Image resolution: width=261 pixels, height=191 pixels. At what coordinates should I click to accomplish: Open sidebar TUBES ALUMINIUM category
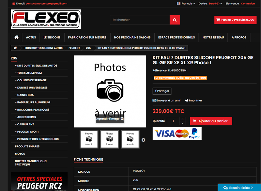tap(28, 73)
